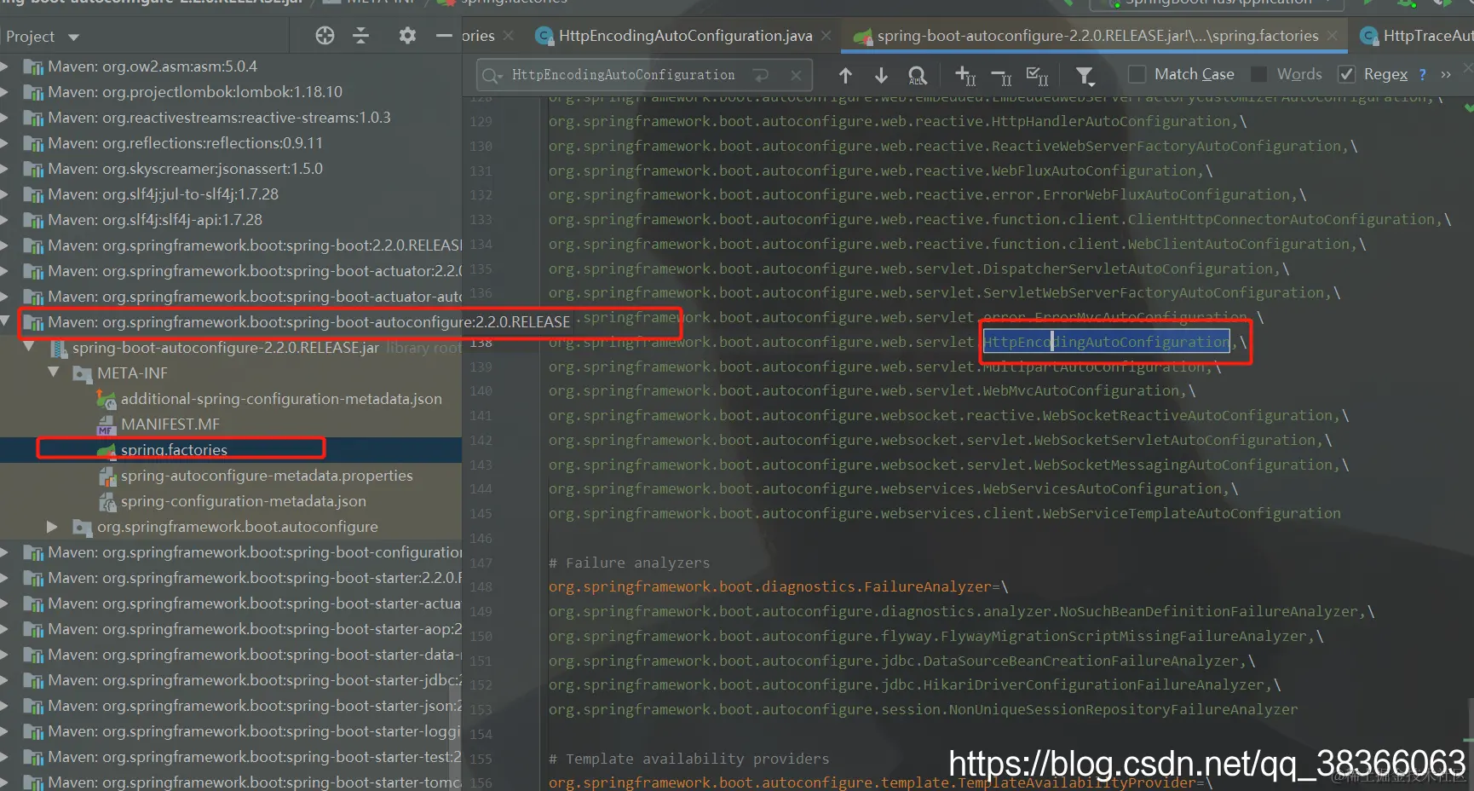Insert new line icon in search field
Image resolution: width=1474 pixels, height=791 pixels.
click(x=761, y=75)
